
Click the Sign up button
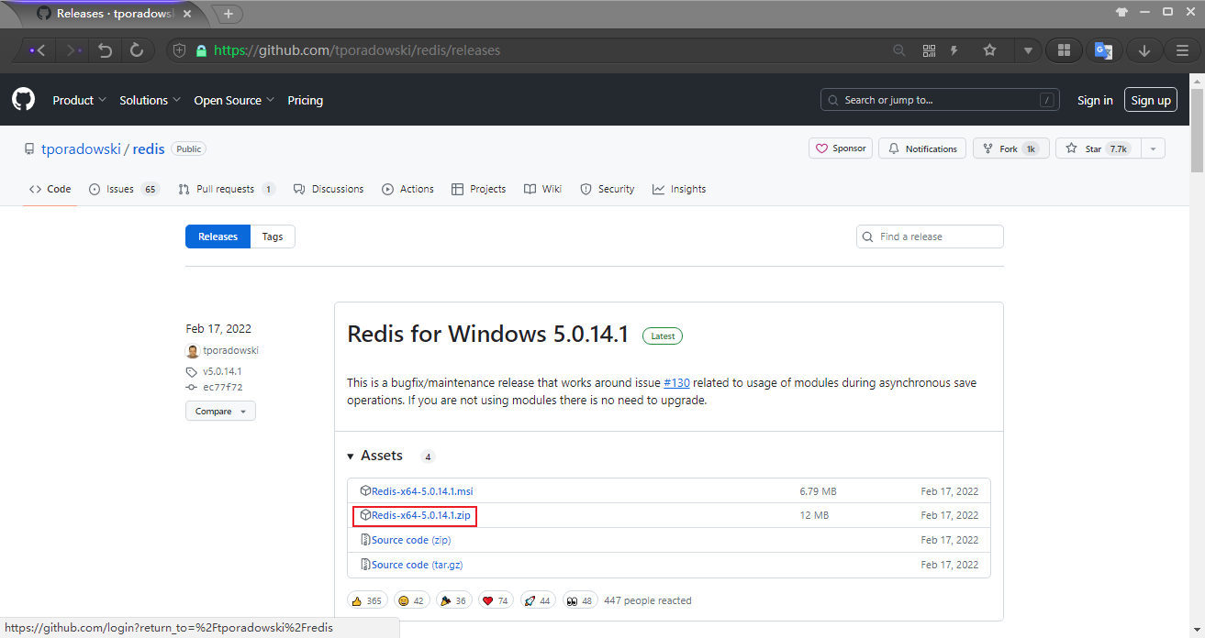[x=1150, y=100]
